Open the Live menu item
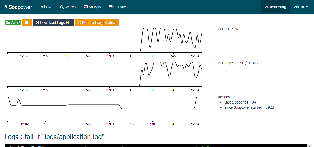Viewport: 314px width, 147px height. click(47, 7)
